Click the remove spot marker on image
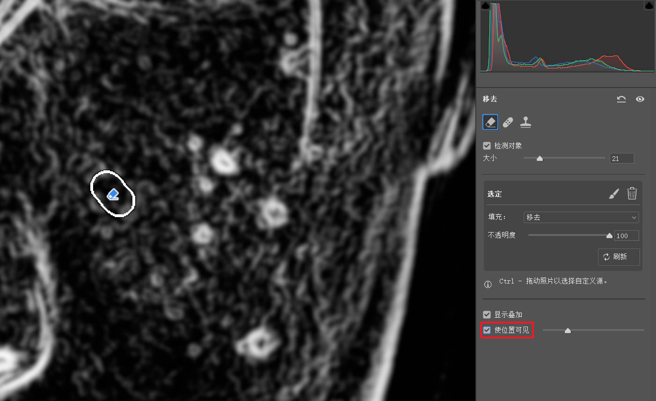 (113, 194)
